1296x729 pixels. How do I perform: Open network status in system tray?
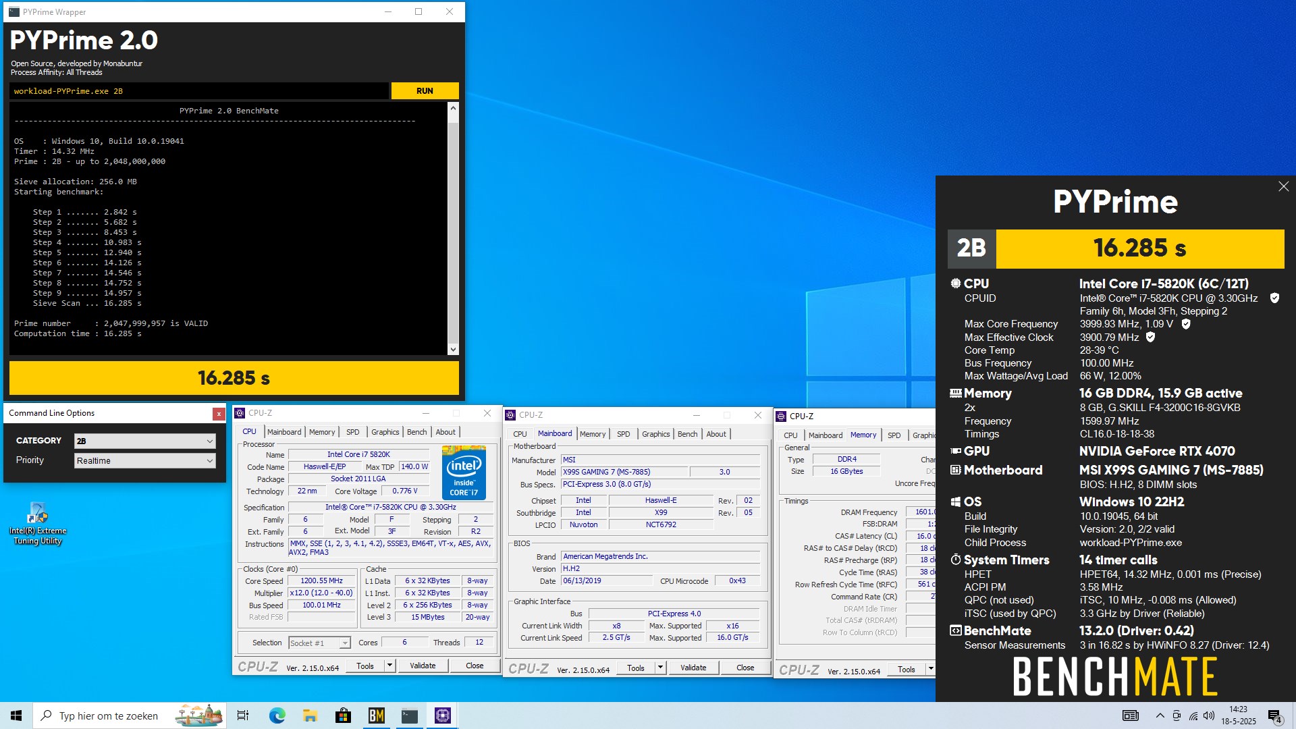click(x=1193, y=715)
